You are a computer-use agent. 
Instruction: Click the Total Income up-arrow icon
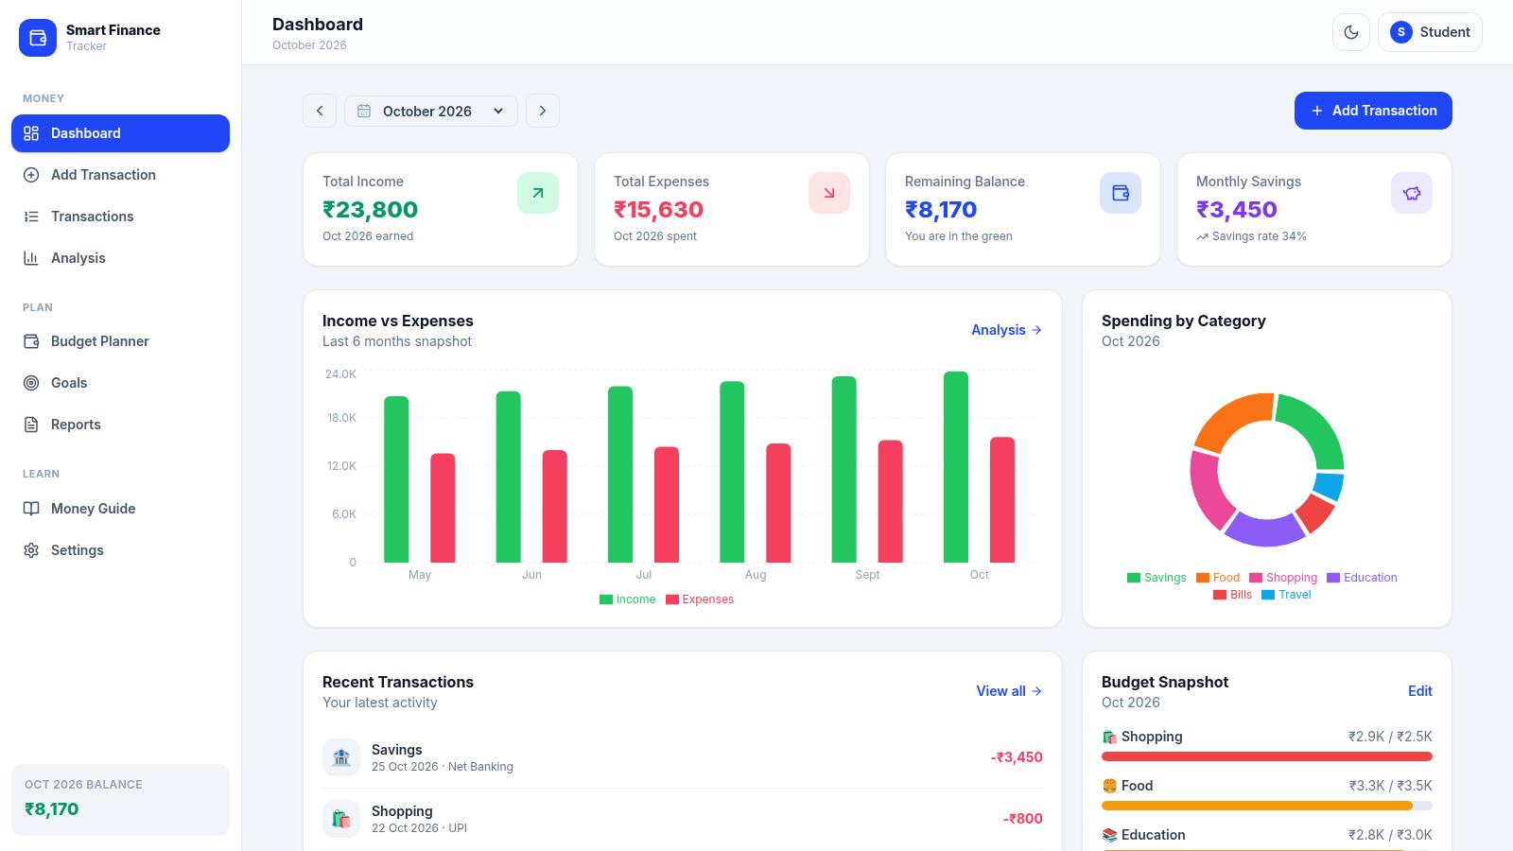click(538, 193)
